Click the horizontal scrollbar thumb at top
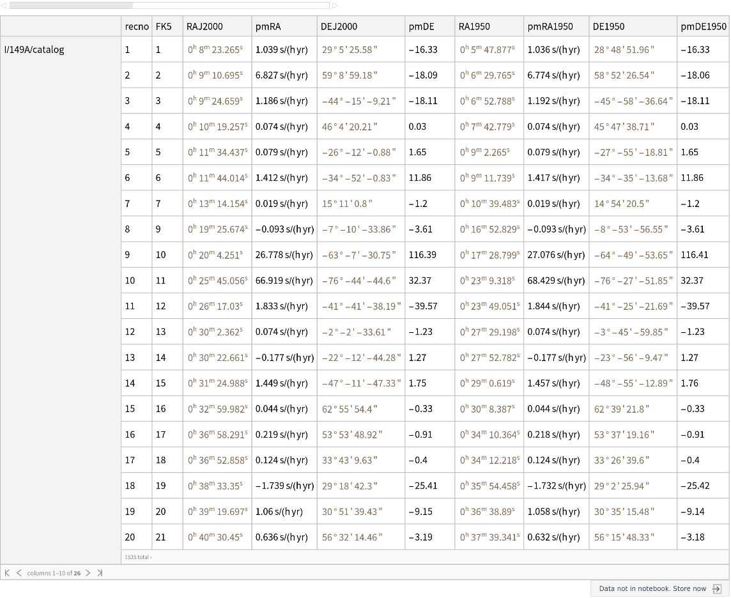The width and height of the screenshot is (731, 598). coord(70,5)
